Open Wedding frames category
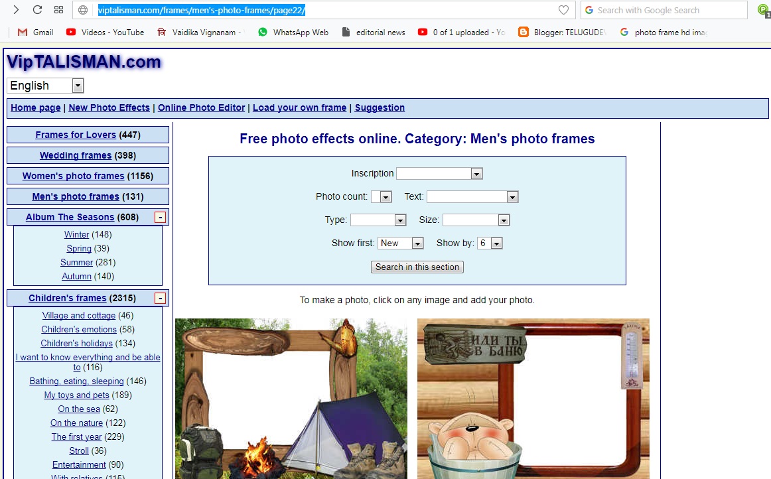Screen dimensions: 771x479 click(76, 155)
